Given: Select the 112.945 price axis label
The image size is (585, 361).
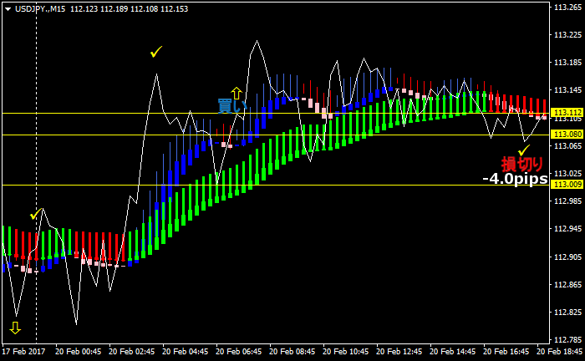Looking at the screenshot, I should point(567,229).
